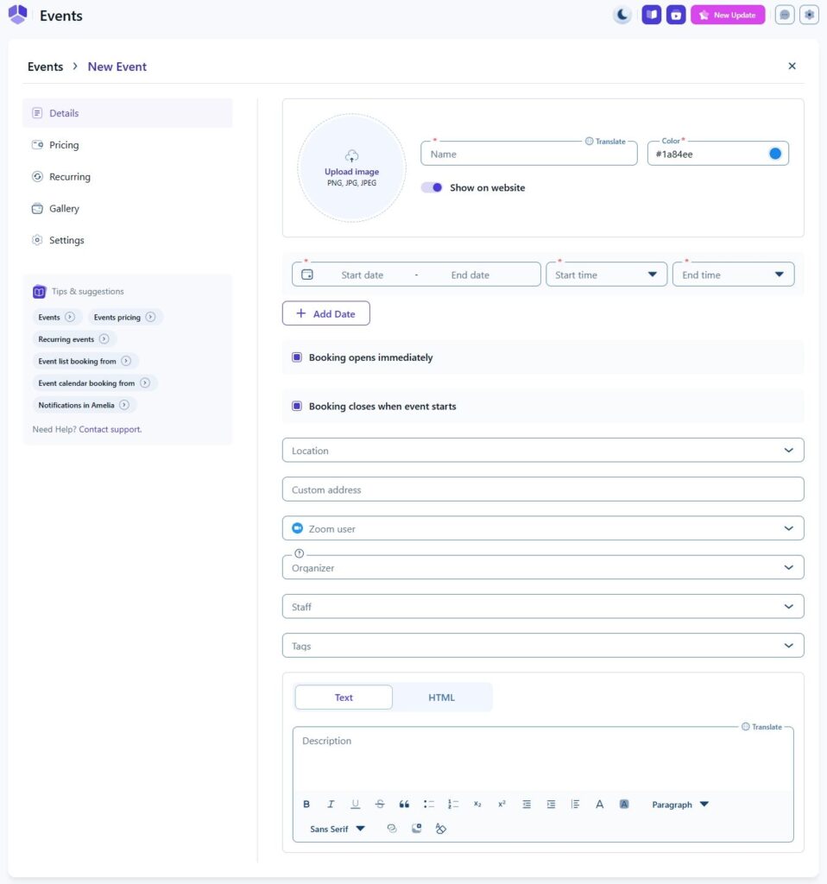Image resolution: width=827 pixels, height=884 pixels.
Task: Toggle Show on website switch
Action: (x=432, y=187)
